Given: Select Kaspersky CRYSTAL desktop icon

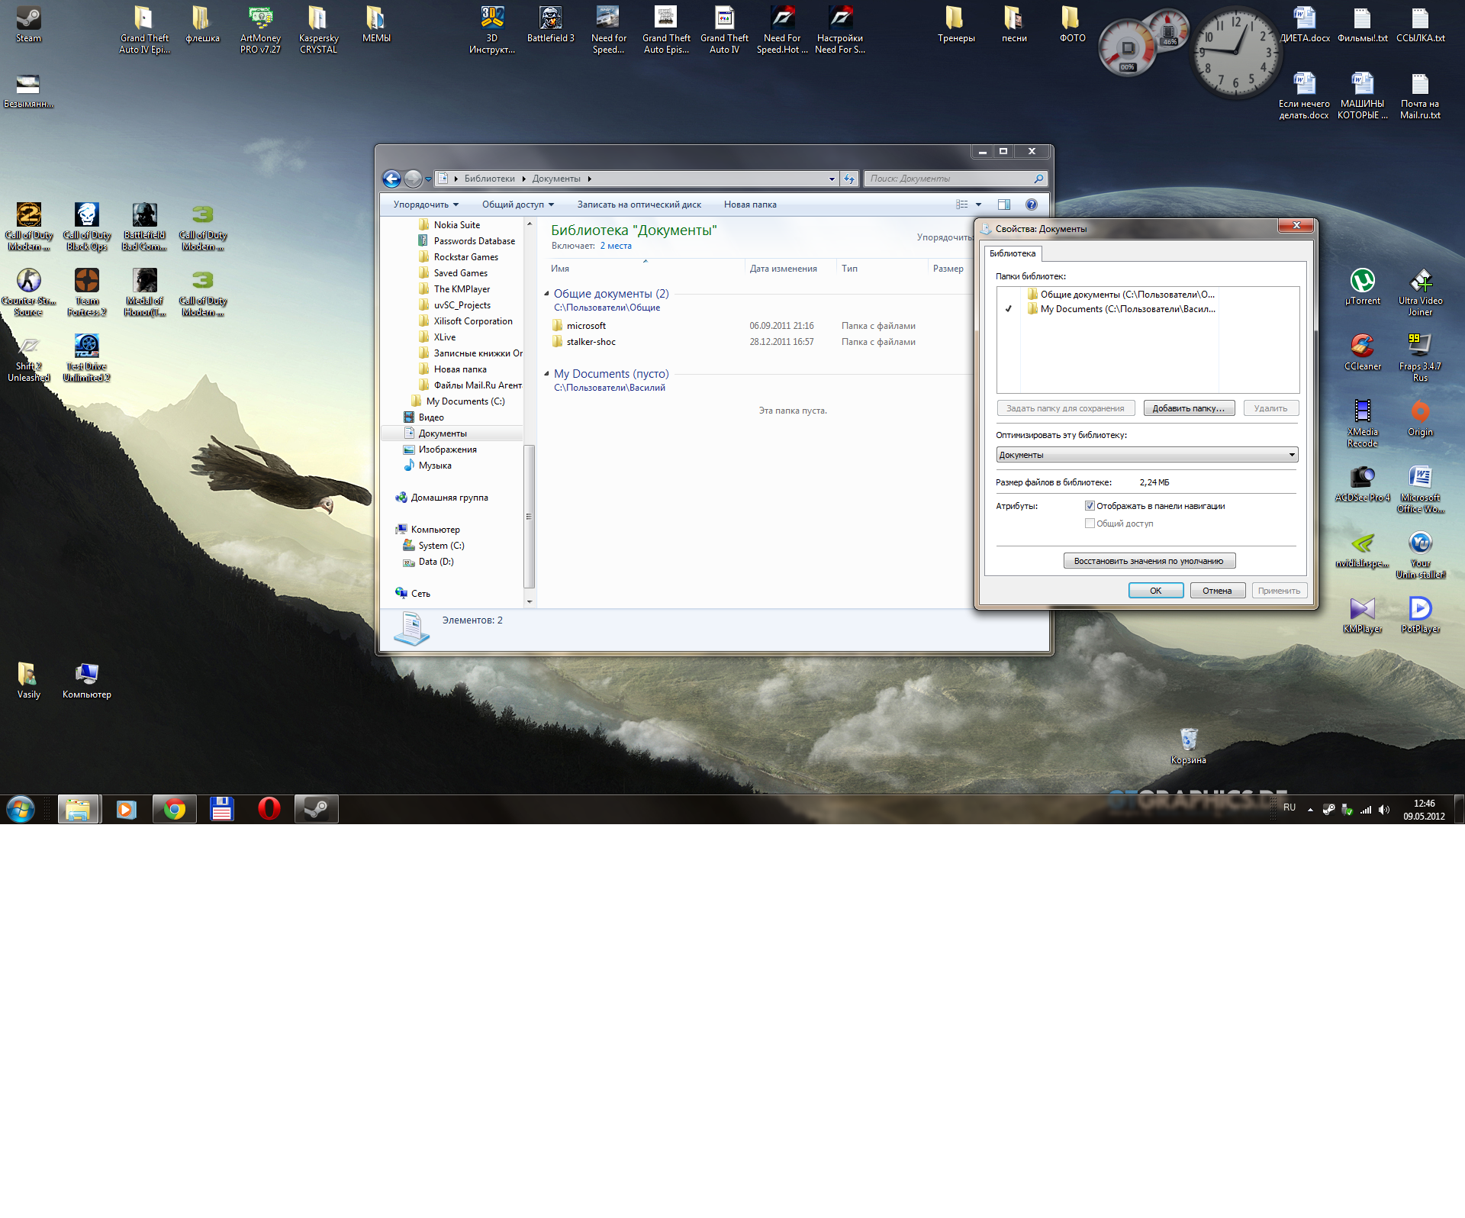Looking at the screenshot, I should tap(318, 30).
